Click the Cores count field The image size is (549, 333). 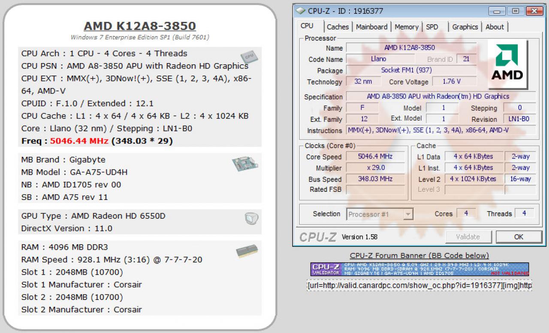point(466,213)
